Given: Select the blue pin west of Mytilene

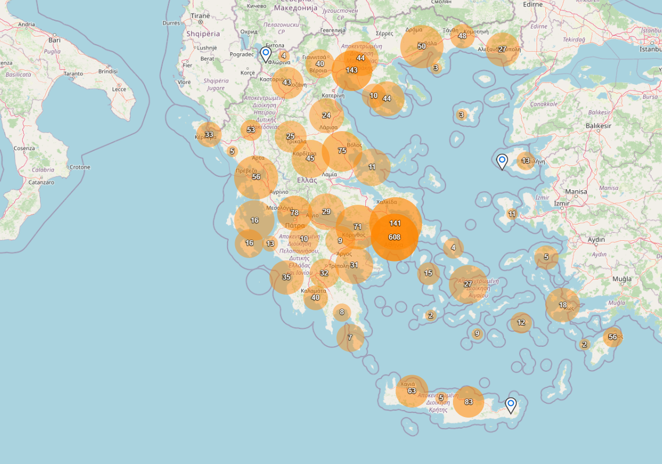Looking at the screenshot, I should 502,160.
